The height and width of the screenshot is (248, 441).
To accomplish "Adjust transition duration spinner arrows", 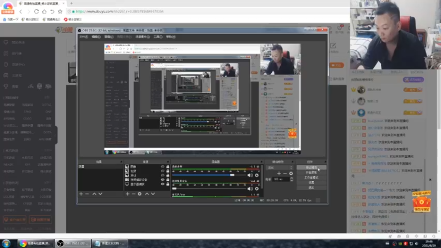I will (x=292, y=179).
